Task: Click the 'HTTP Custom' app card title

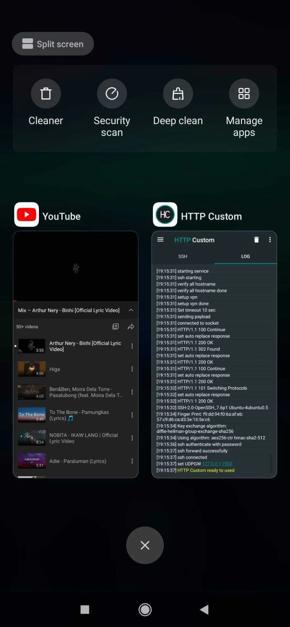Action: [211, 216]
